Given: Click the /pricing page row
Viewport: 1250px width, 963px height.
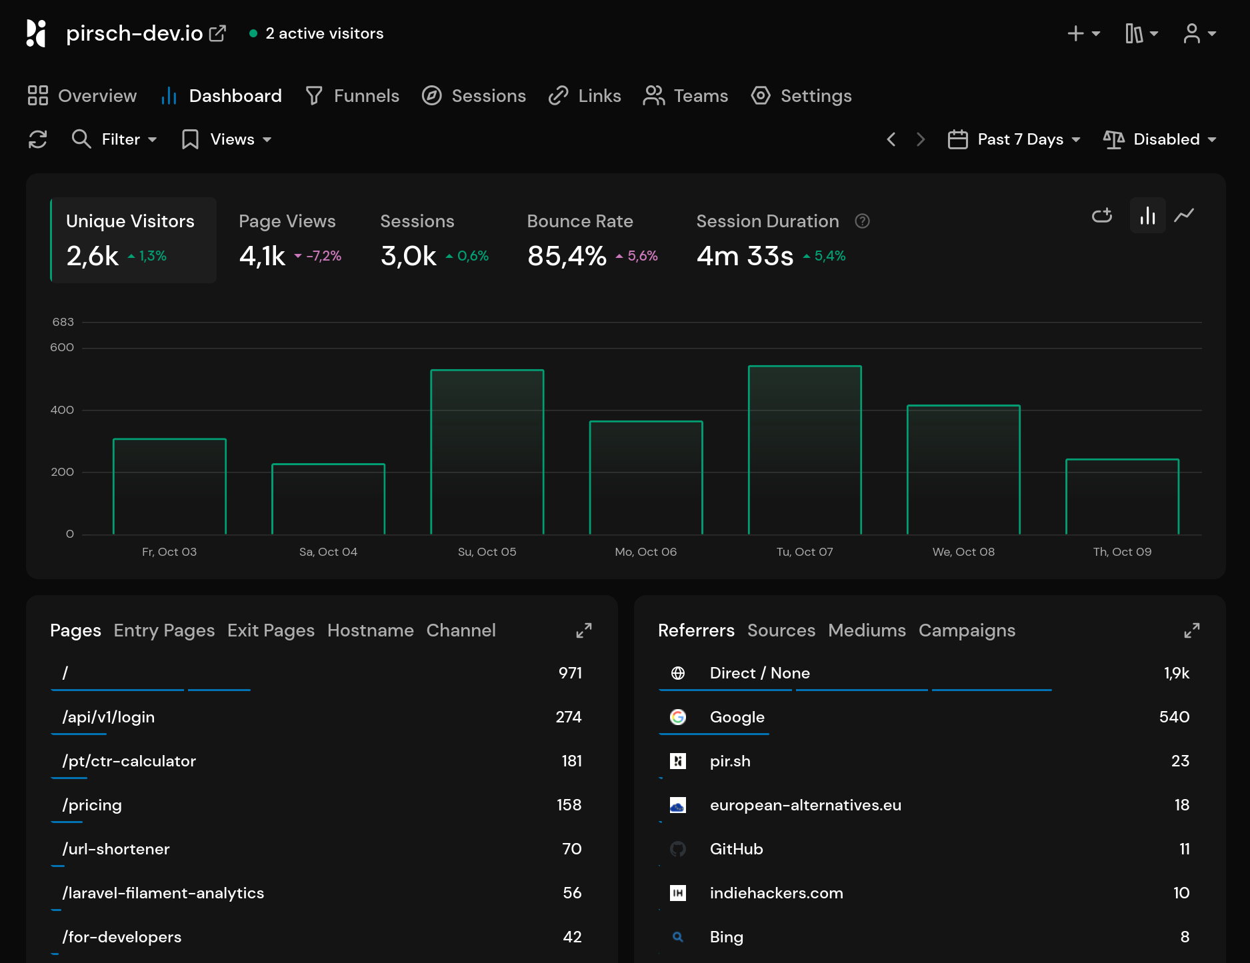Looking at the screenshot, I should coord(92,805).
